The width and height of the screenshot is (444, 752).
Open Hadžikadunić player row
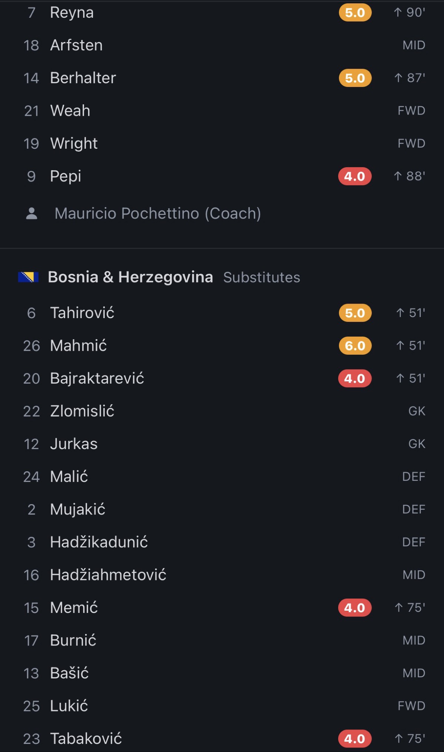coord(222,542)
